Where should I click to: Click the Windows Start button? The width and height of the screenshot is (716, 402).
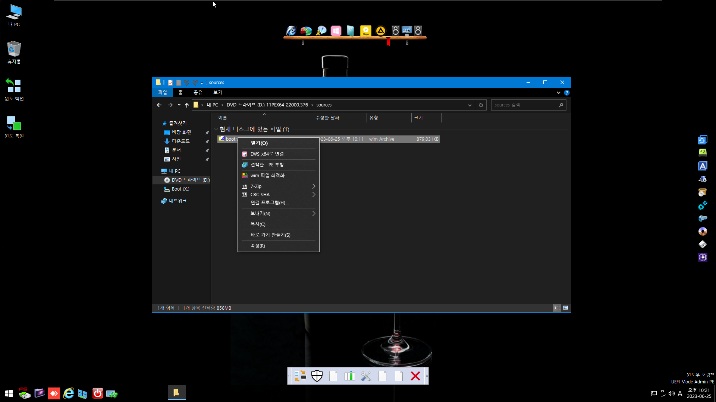point(9,393)
